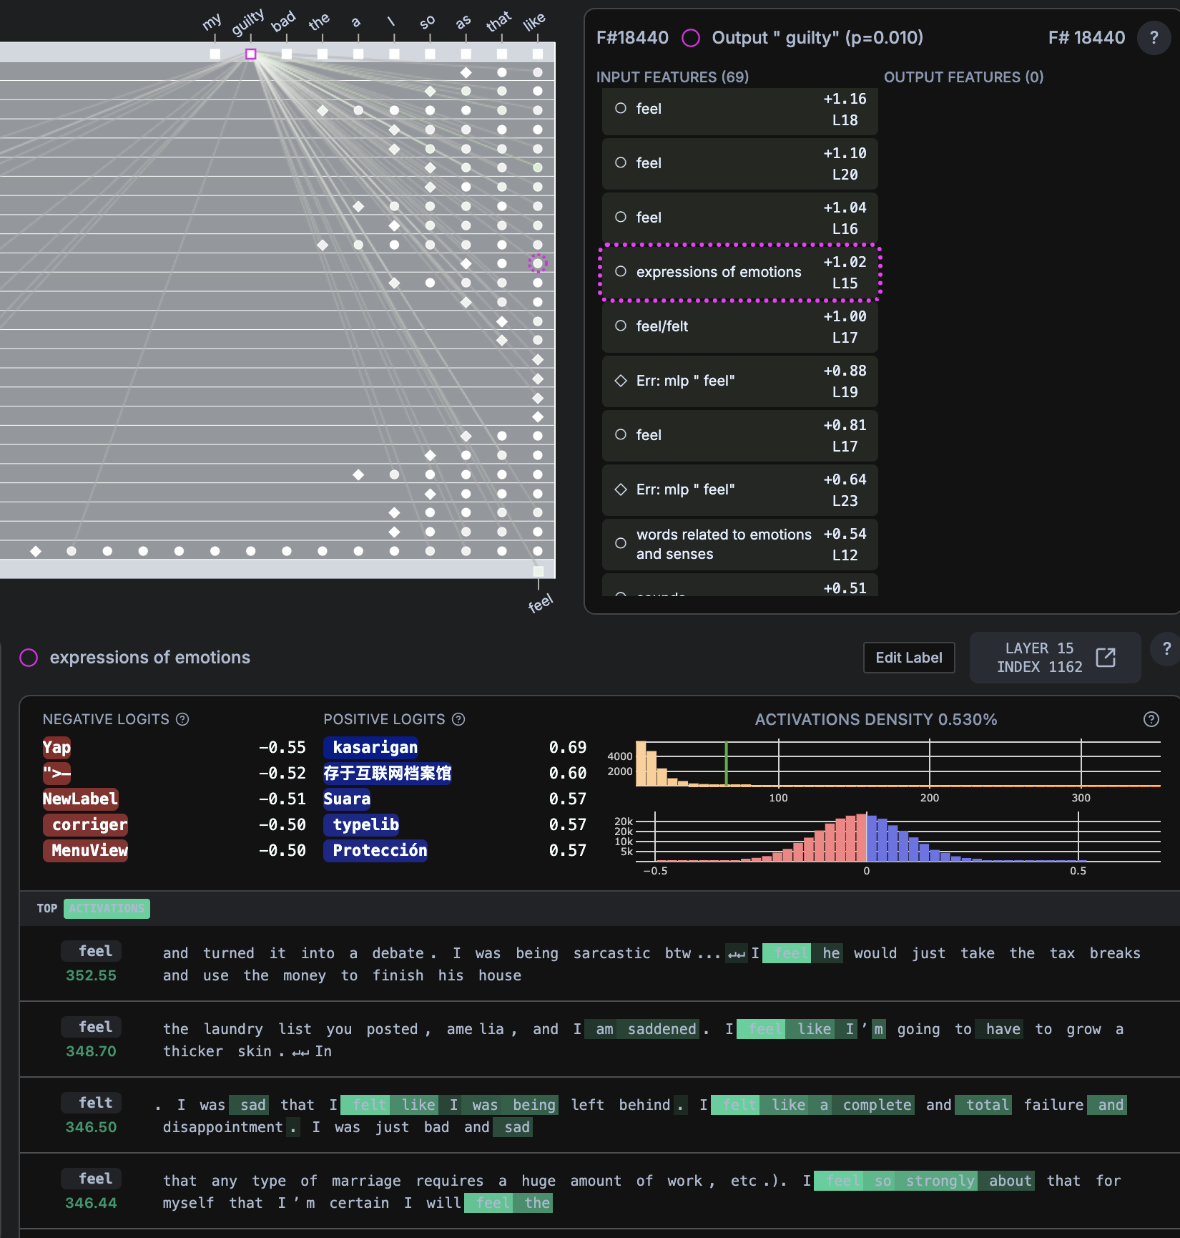Click the 'like' token label atop graph

[x=534, y=22]
